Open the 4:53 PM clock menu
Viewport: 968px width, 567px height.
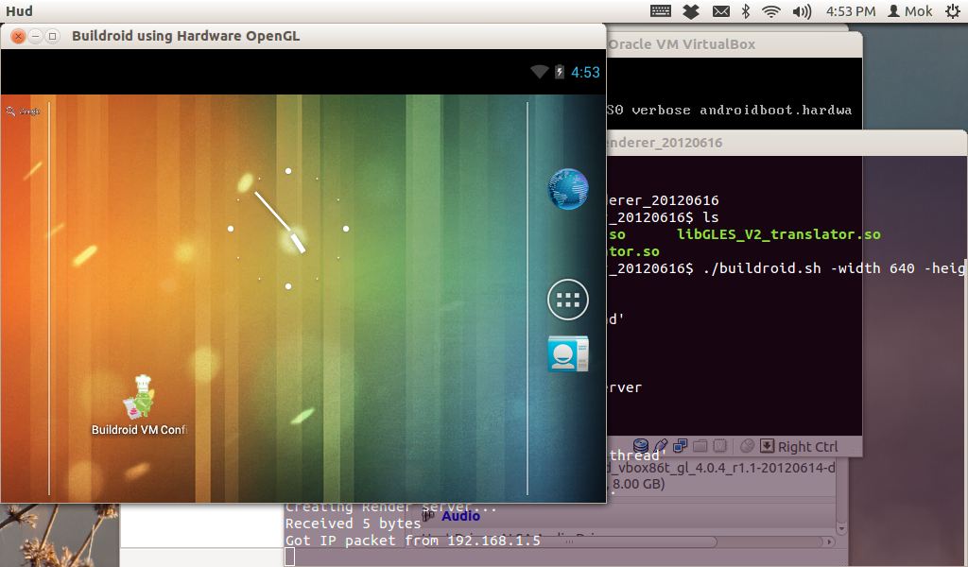[x=851, y=11]
